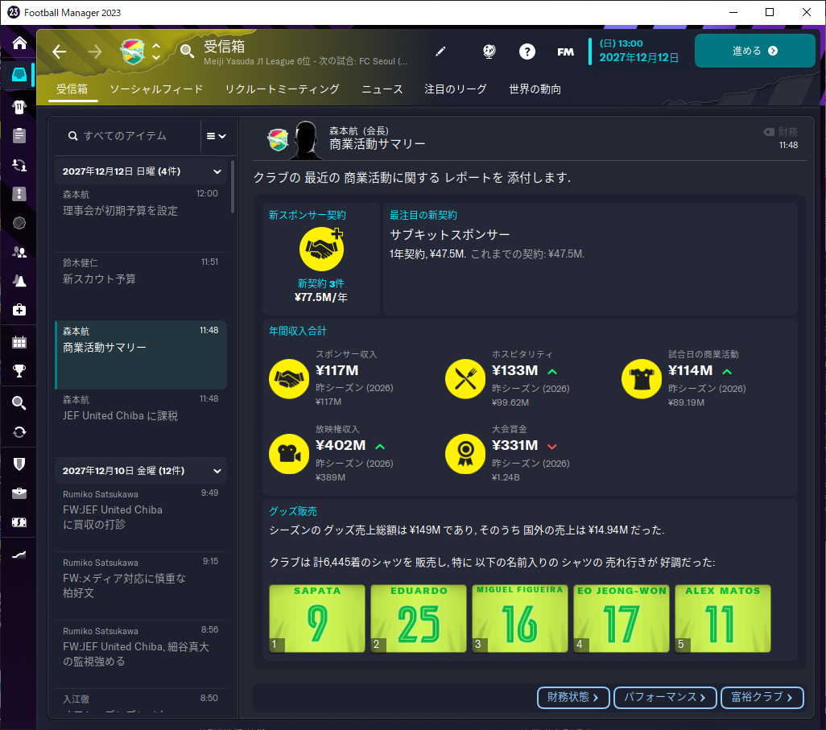Open the Club Info shield sidebar icon
The width and height of the screenshot is (826, 730).
[19, 464]
